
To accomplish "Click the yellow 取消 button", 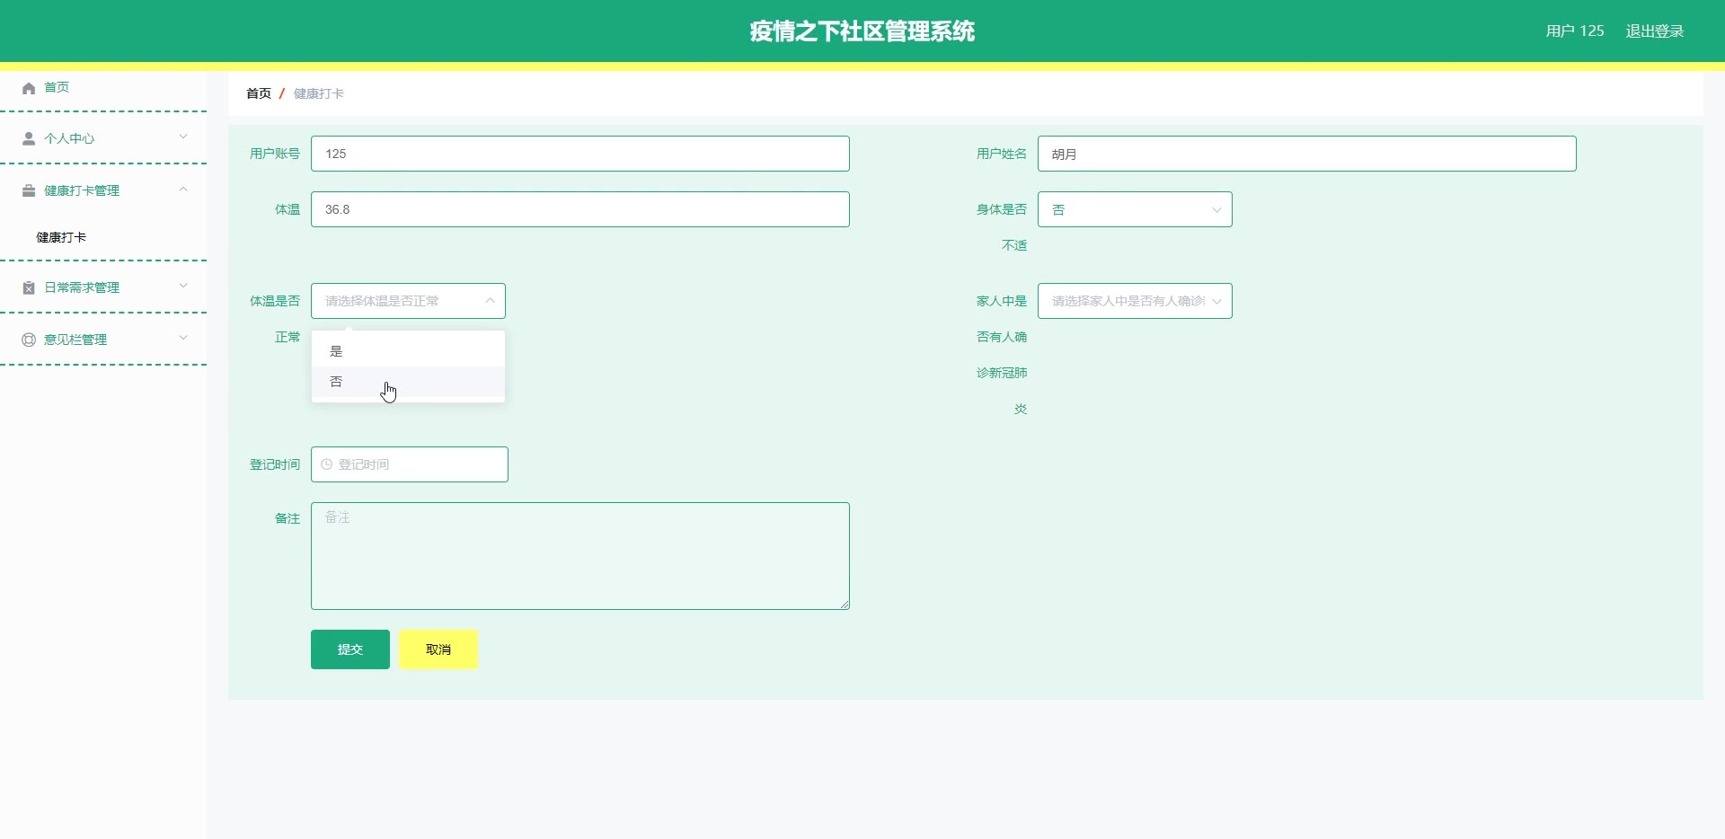I will point(438,649).
